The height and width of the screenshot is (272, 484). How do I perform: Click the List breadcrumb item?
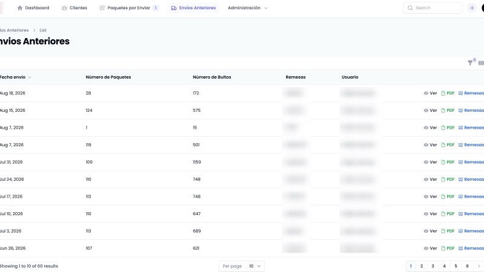click(x=43, y=30)
